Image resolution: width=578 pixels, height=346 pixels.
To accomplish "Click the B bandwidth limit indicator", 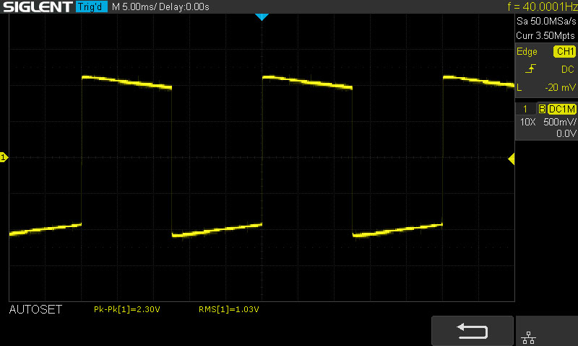I will coord(542,109).
